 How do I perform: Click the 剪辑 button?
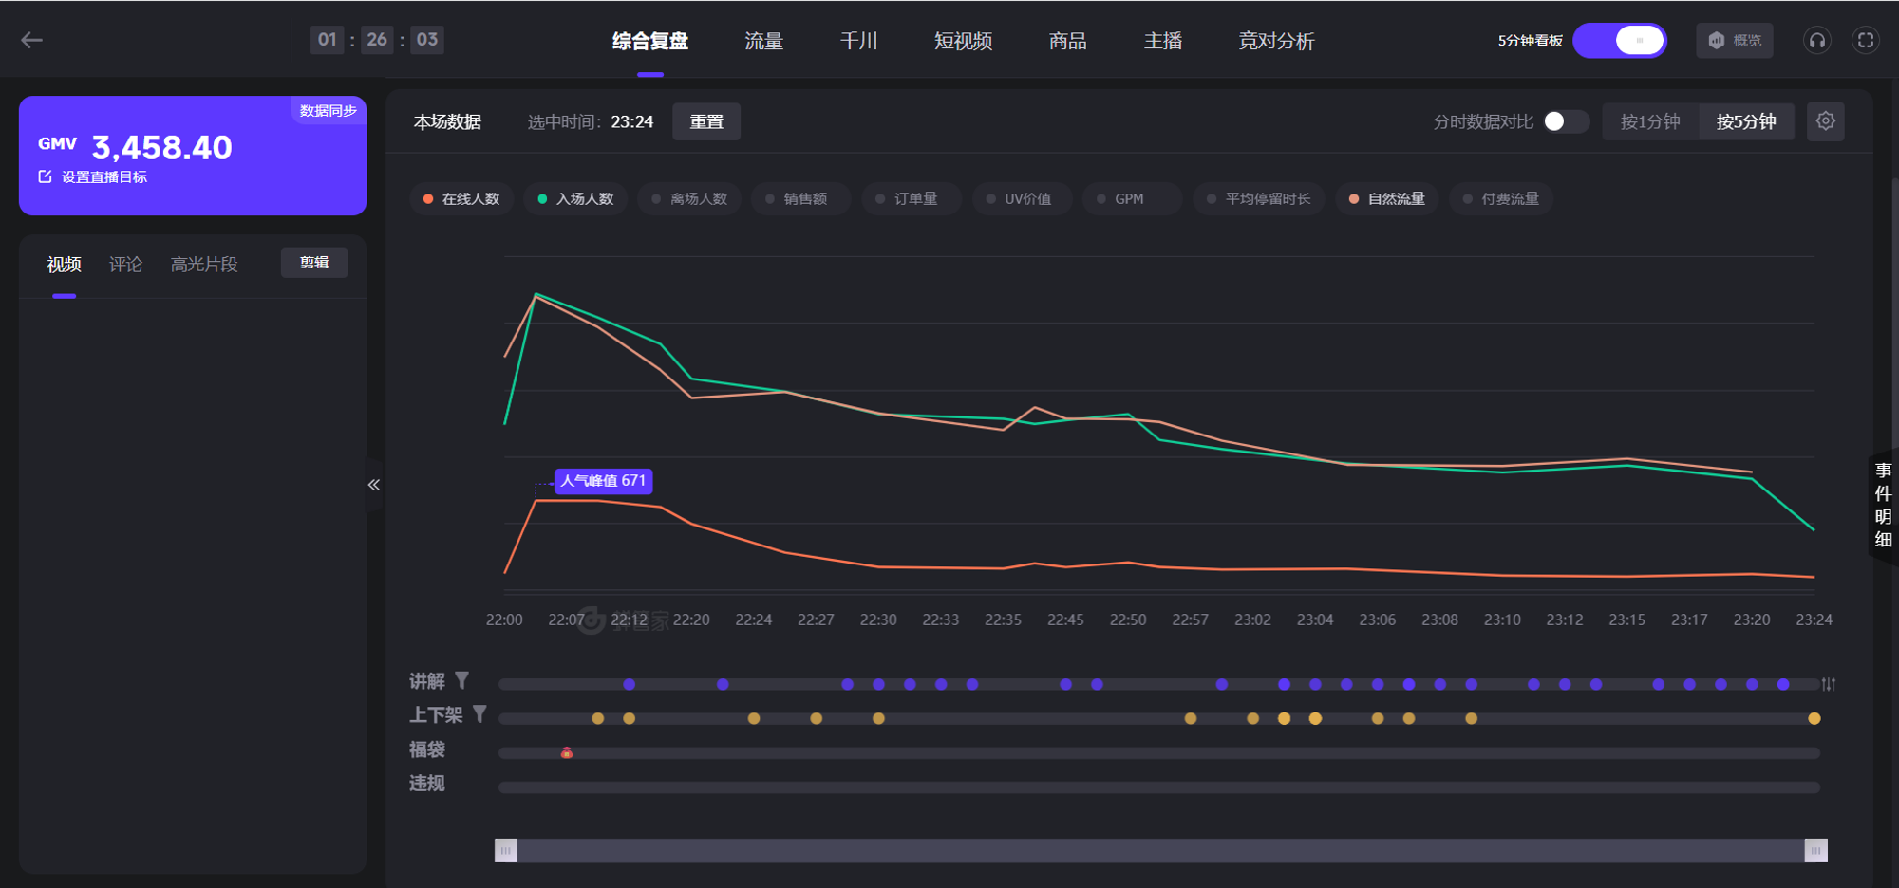(314, 263)
